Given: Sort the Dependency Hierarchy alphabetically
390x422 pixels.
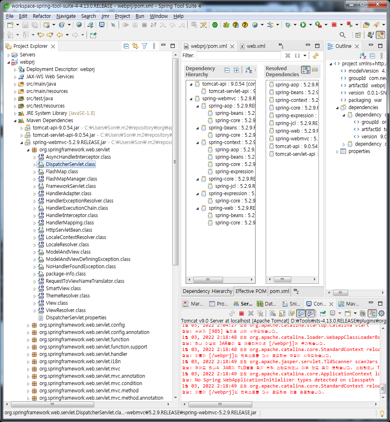Looking at the screenshot, I should tap(249, 70).
